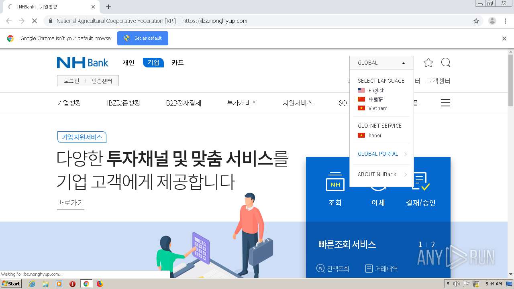
Task: Open the 부가서비스 menu
Action: (x=242, y=103)
